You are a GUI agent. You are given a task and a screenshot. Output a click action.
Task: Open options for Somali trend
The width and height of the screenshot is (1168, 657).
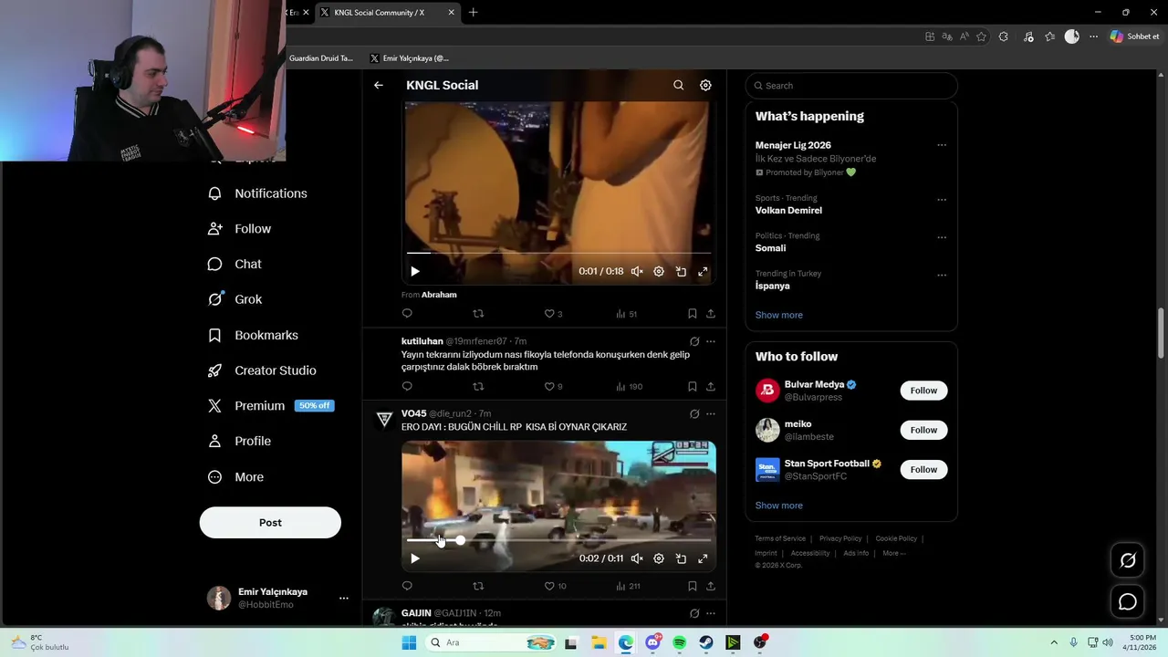[x=942, y=237]
